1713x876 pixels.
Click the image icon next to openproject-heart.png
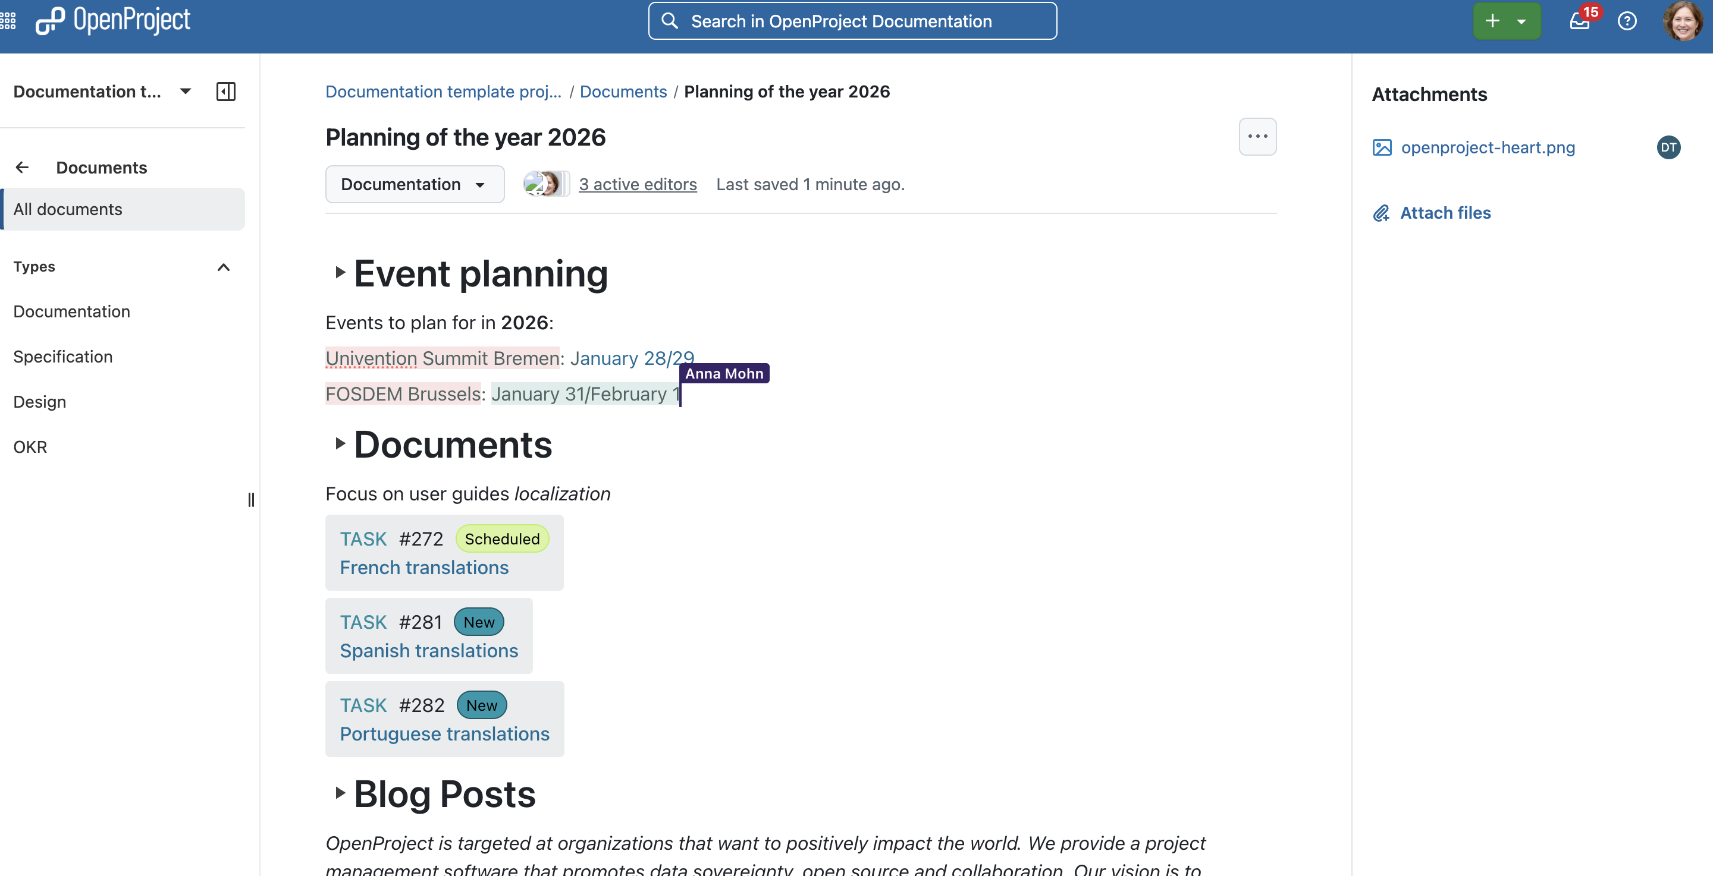click(1381, 147)
